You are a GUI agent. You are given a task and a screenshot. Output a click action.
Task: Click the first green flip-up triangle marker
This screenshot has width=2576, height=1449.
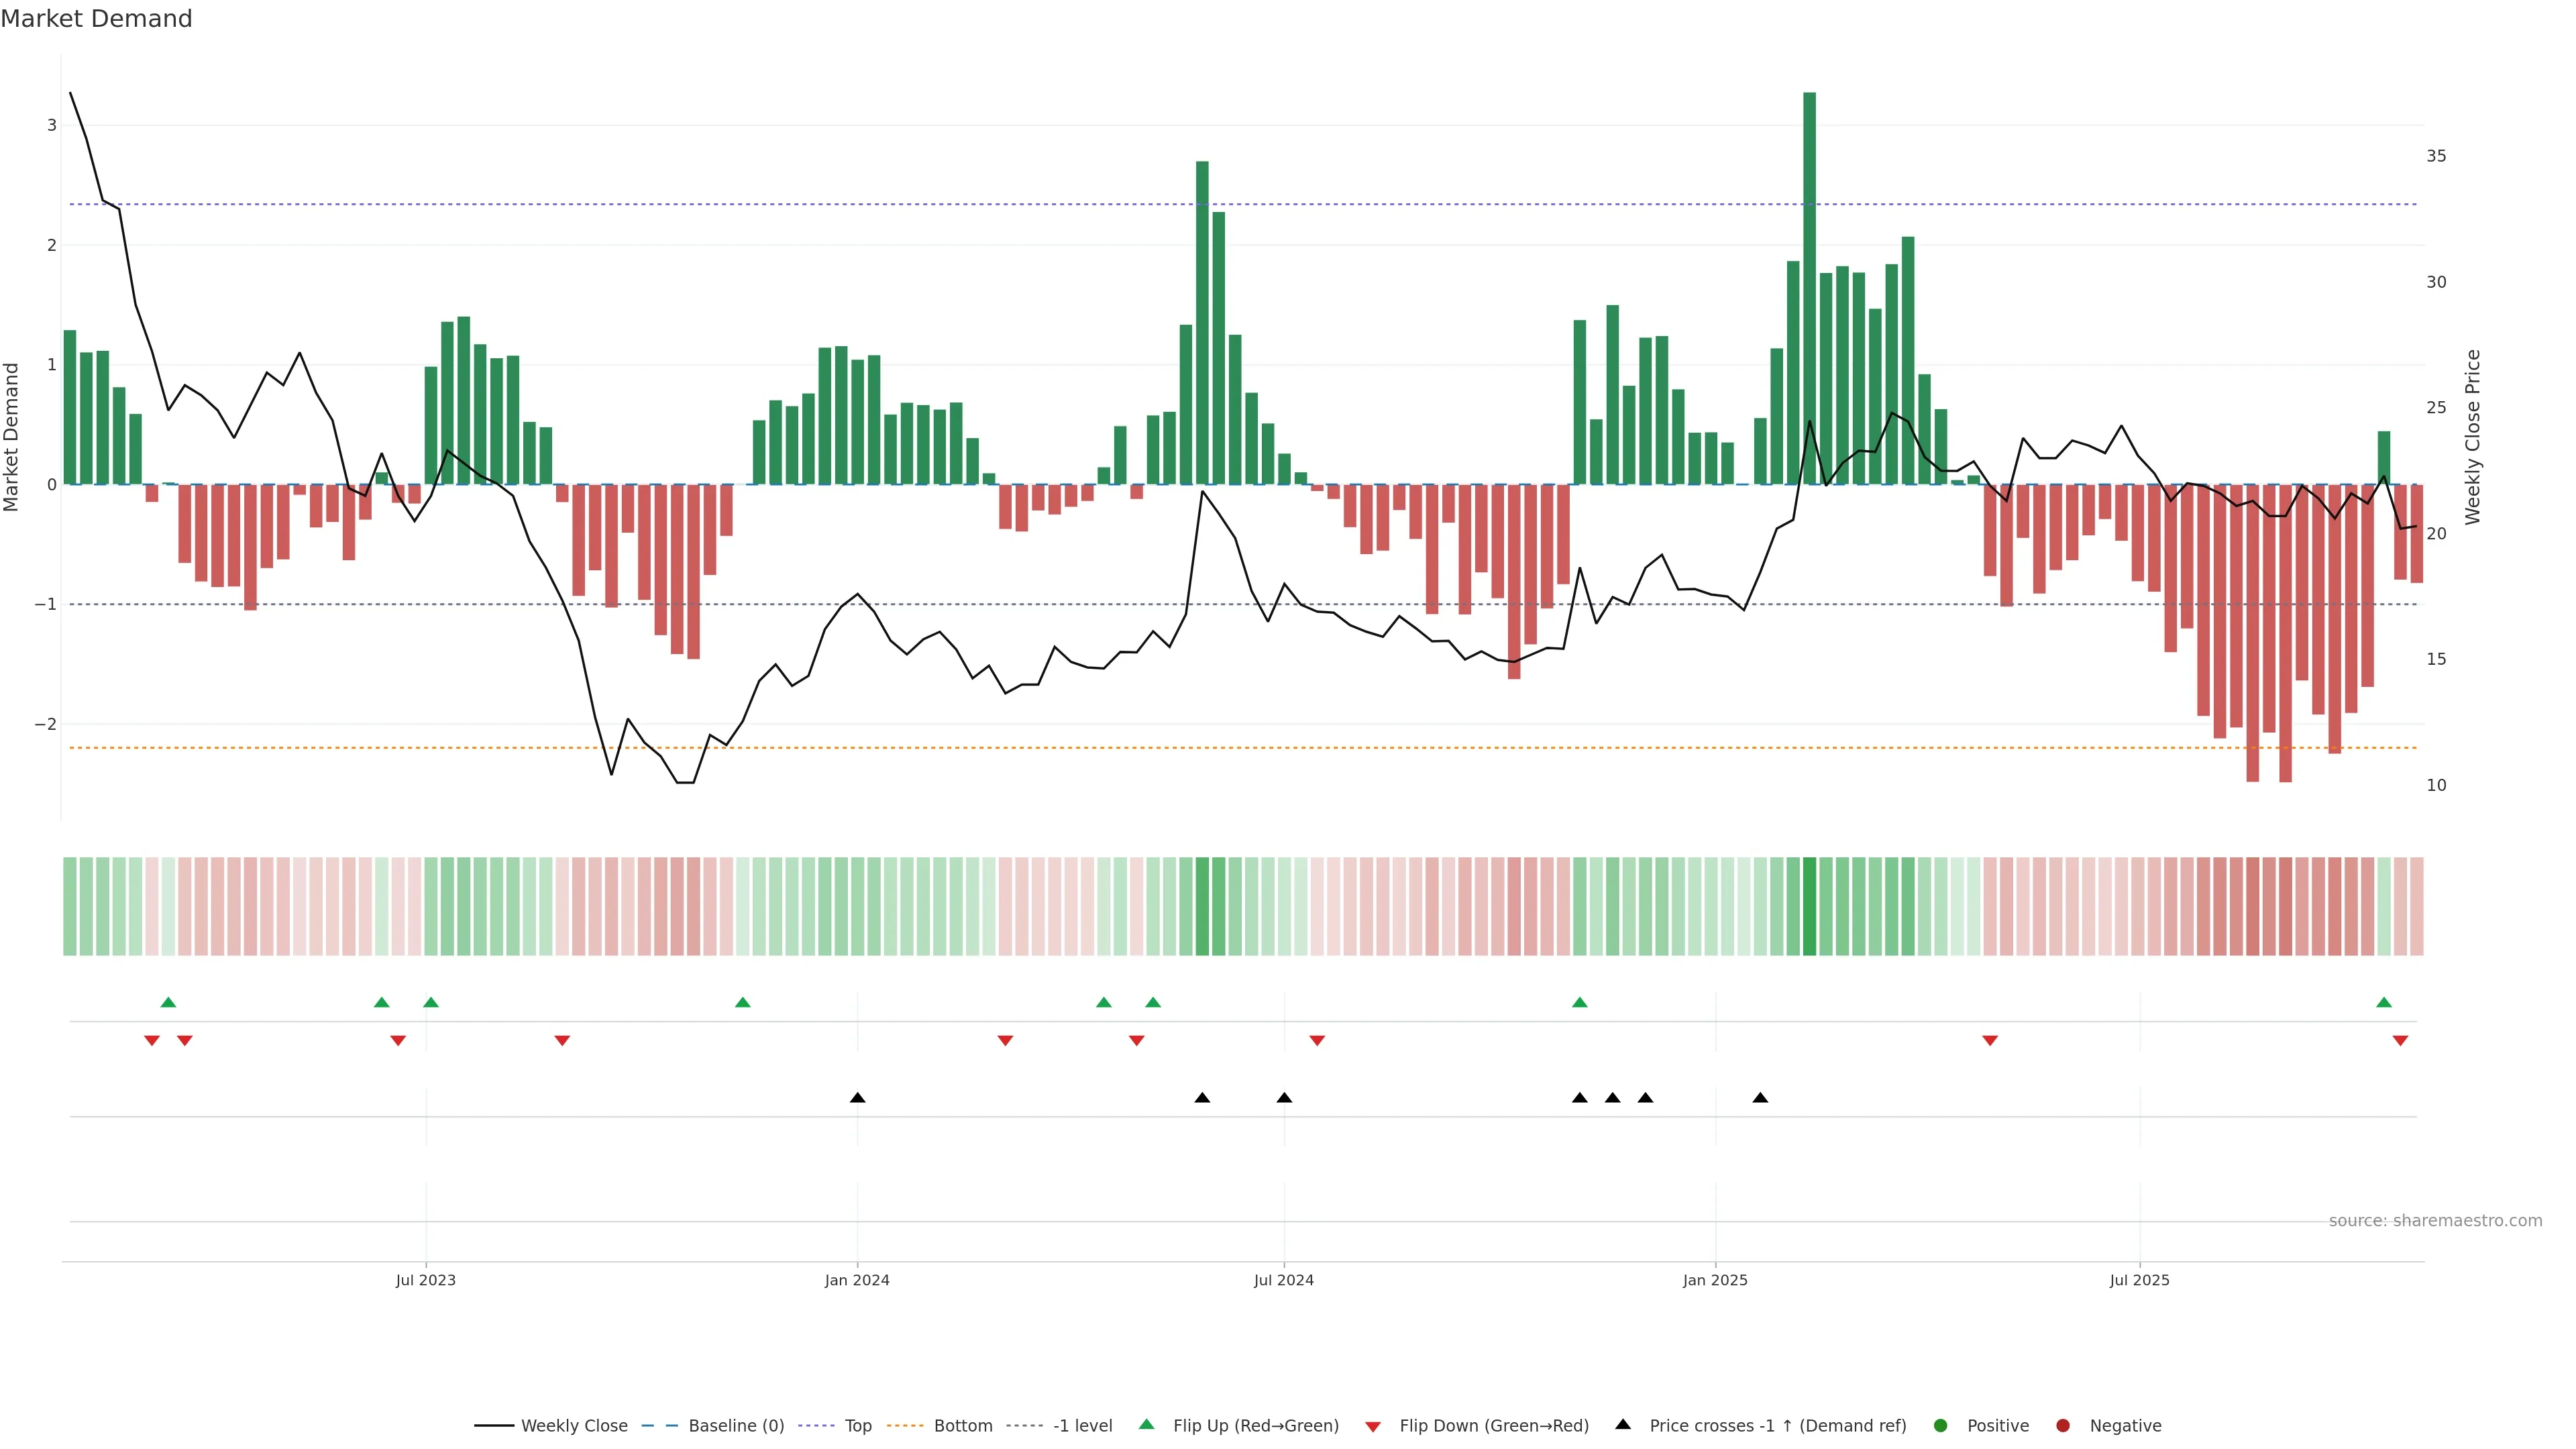[x=168, y=1002]
